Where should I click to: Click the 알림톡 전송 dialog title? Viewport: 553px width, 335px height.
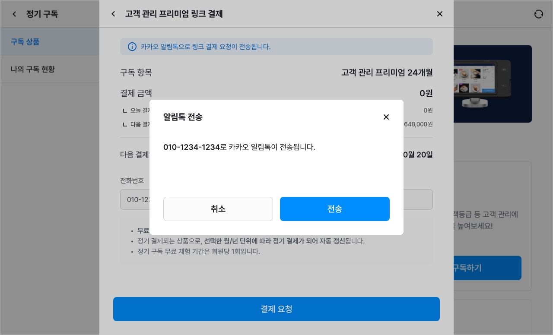click(x=183, y=117)
